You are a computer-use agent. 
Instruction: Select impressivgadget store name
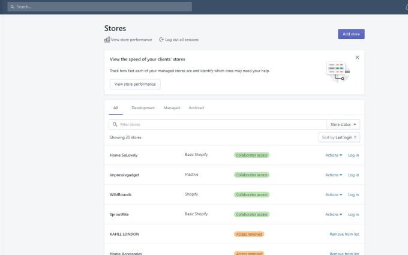point(124,175)
